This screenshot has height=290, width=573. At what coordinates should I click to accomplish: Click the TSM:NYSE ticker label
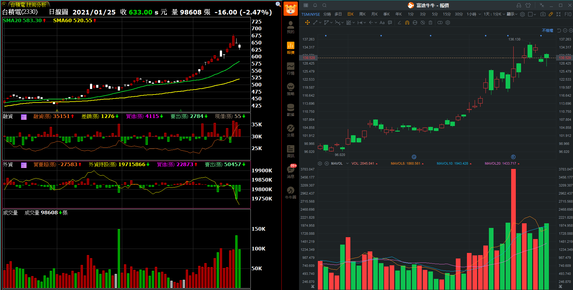pyautogui.click(x=311, y=14)
